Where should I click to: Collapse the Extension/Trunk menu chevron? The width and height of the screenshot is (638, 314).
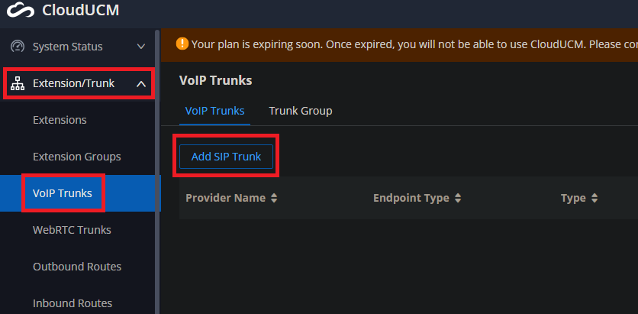point(140,84)
